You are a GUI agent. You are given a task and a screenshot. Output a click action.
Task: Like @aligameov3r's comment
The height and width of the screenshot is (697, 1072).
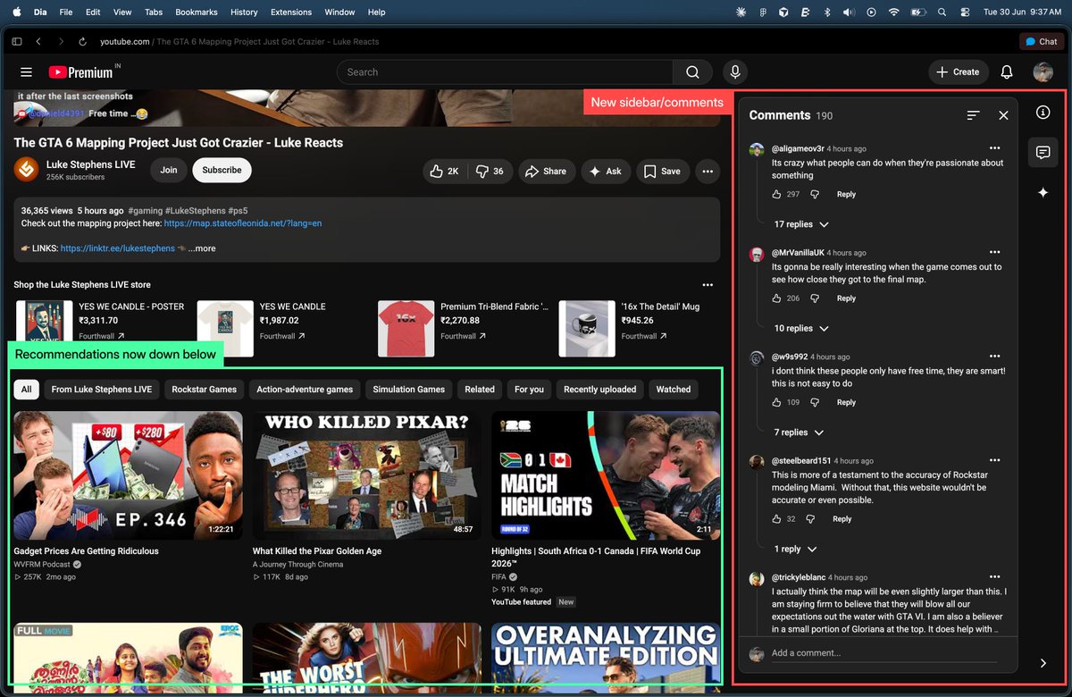[776, 194]
